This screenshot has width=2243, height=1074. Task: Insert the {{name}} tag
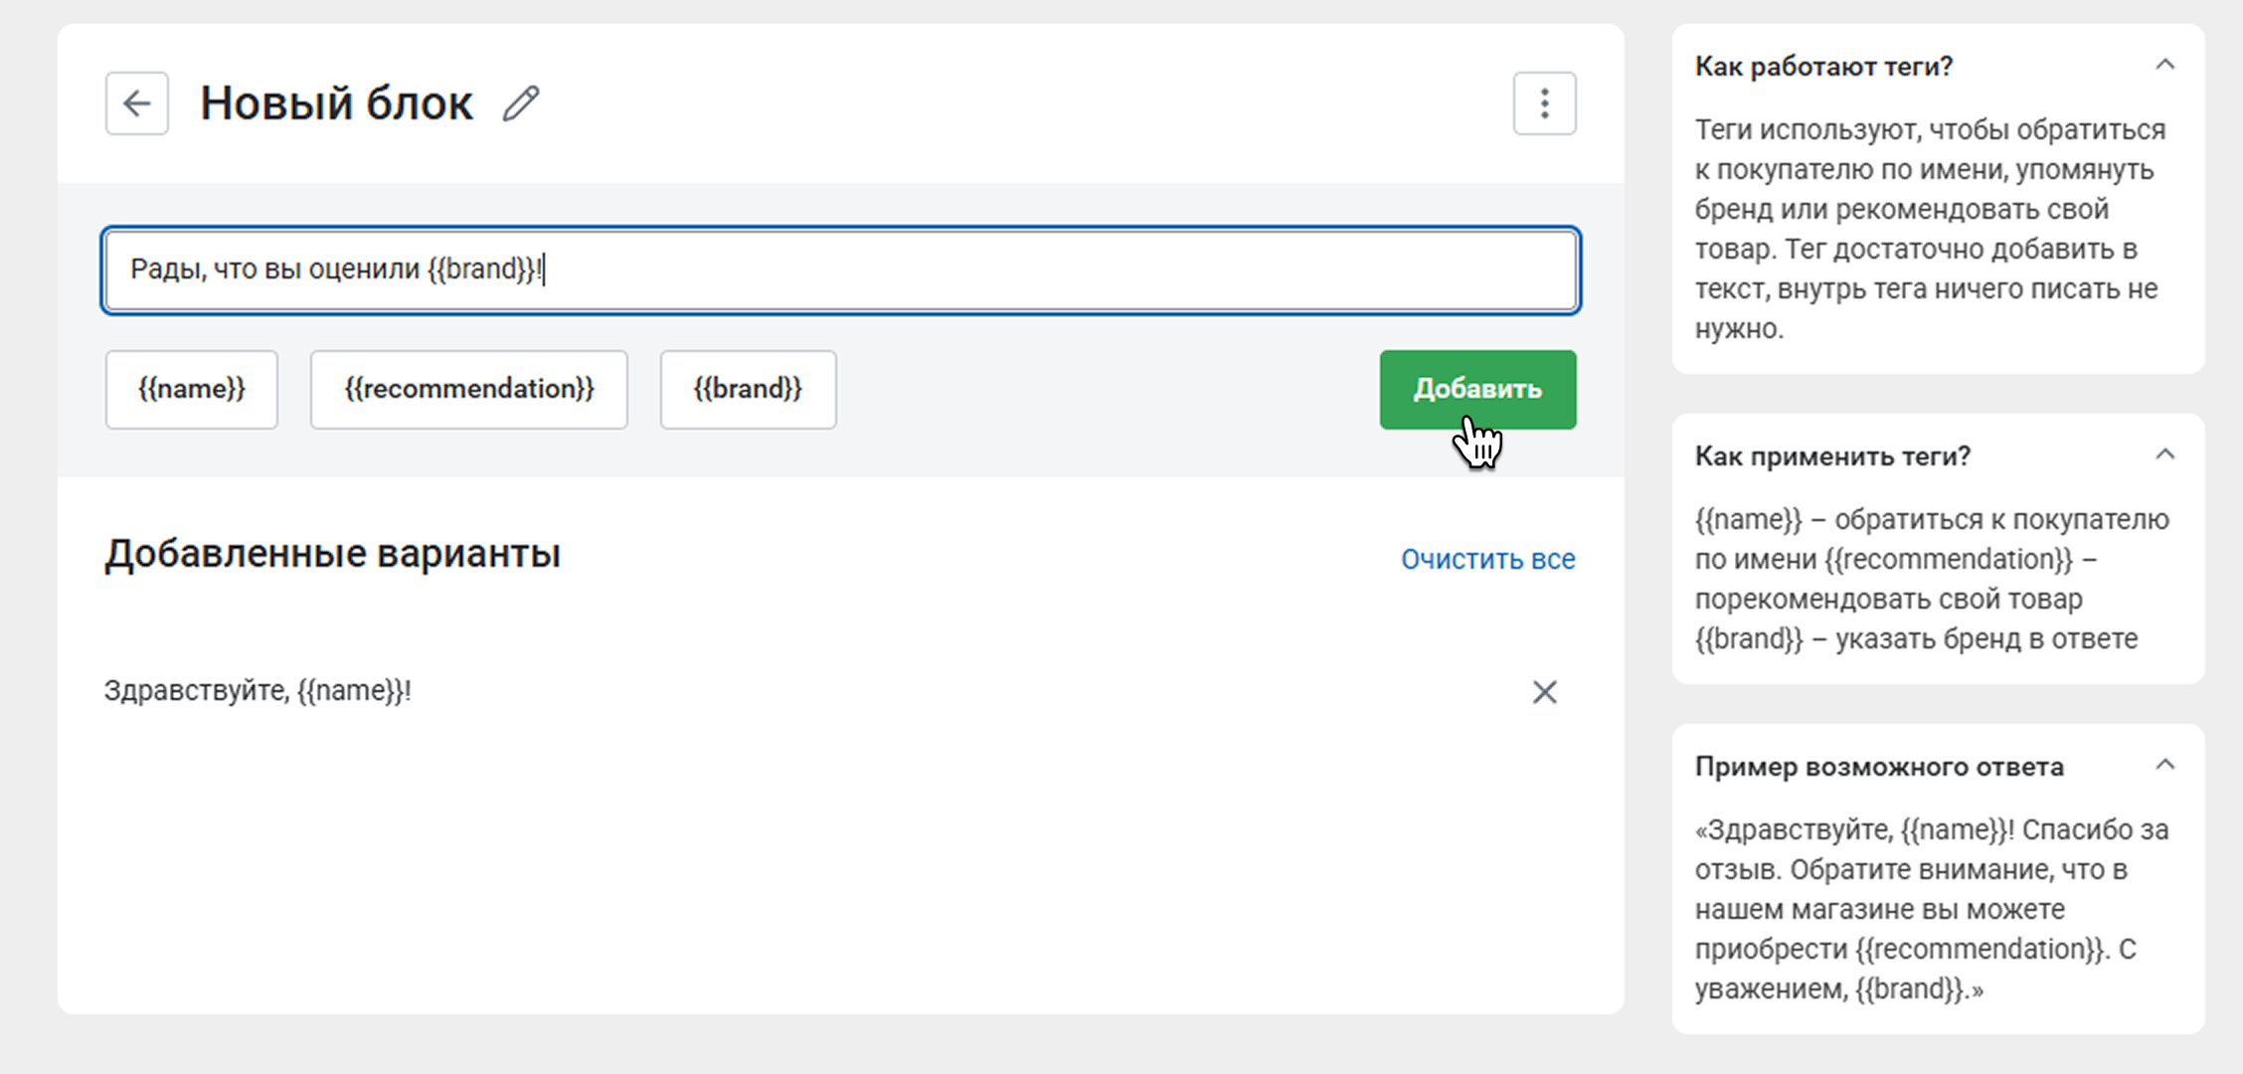tap(192, 389)
